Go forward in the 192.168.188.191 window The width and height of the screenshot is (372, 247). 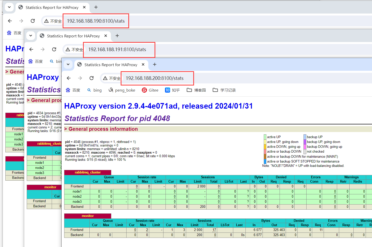tap(43, 49)
